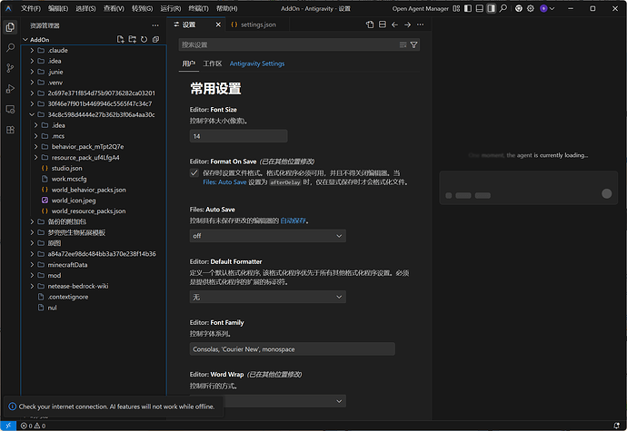627x431 pixels.
Task: Show errors and warnings count in status bar
Action: point(34,426)
